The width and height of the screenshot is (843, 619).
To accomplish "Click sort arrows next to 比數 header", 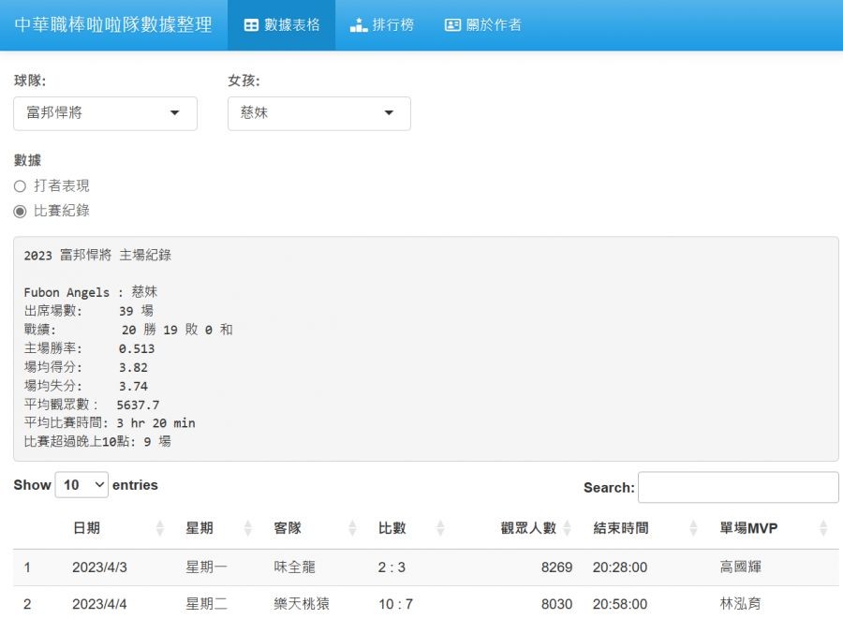I will pyautogui.click(x=438, y=528).
